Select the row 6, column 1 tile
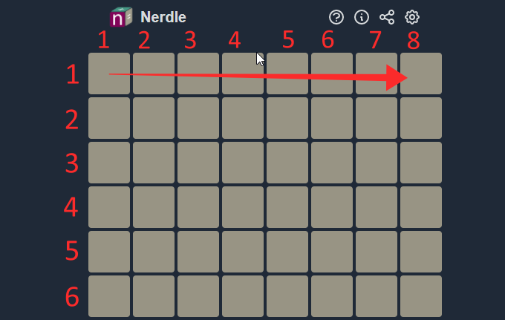 point(109,296)
